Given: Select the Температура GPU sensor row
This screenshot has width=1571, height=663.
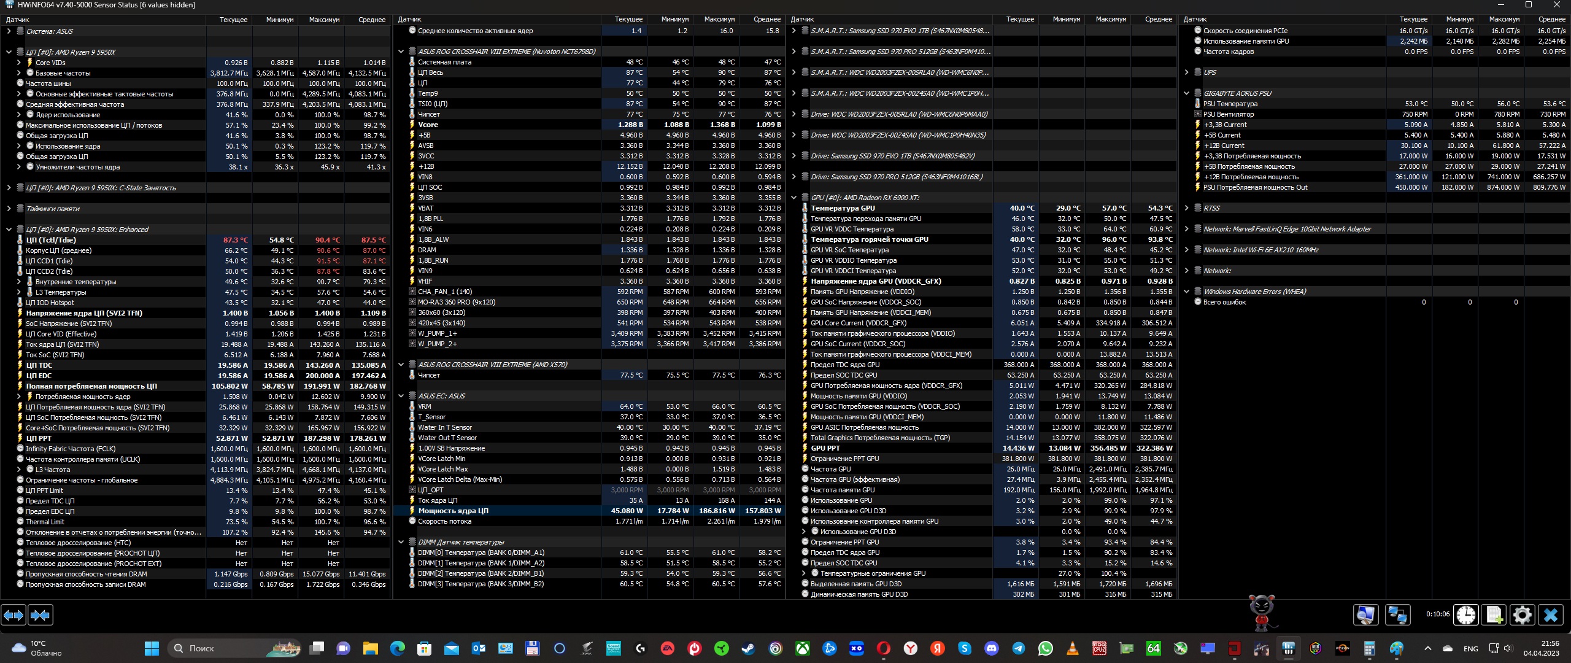Looking at the screenshot, I should pyautogui.click(x=843, y=208).
